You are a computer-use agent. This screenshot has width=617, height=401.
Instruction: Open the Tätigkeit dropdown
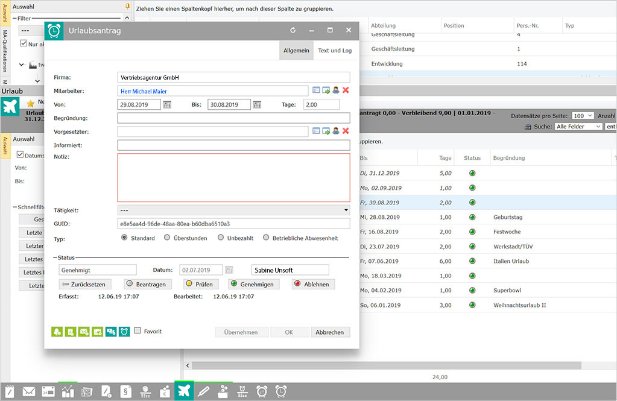[x=234, y=210]
